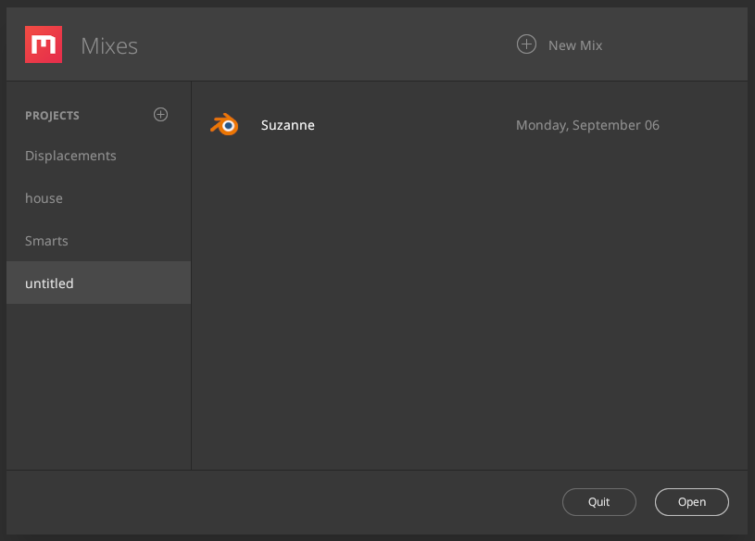Click the Mixes heading text
Viewport: 755px width, 541px height.
click(x=109, y=46)
